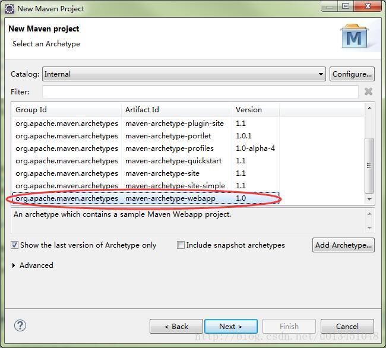386x348 pixels.
Task: Cancel the New Maven Project wizard
Action: (x=347, y=327)
